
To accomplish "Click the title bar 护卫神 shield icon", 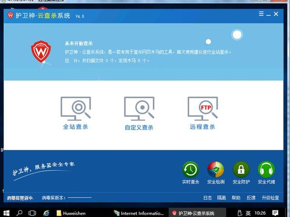I will tap(11, 15).
